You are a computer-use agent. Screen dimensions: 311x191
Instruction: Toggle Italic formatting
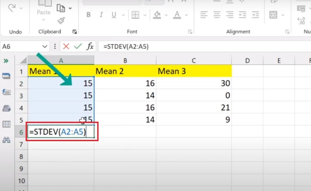pos(101,15)
